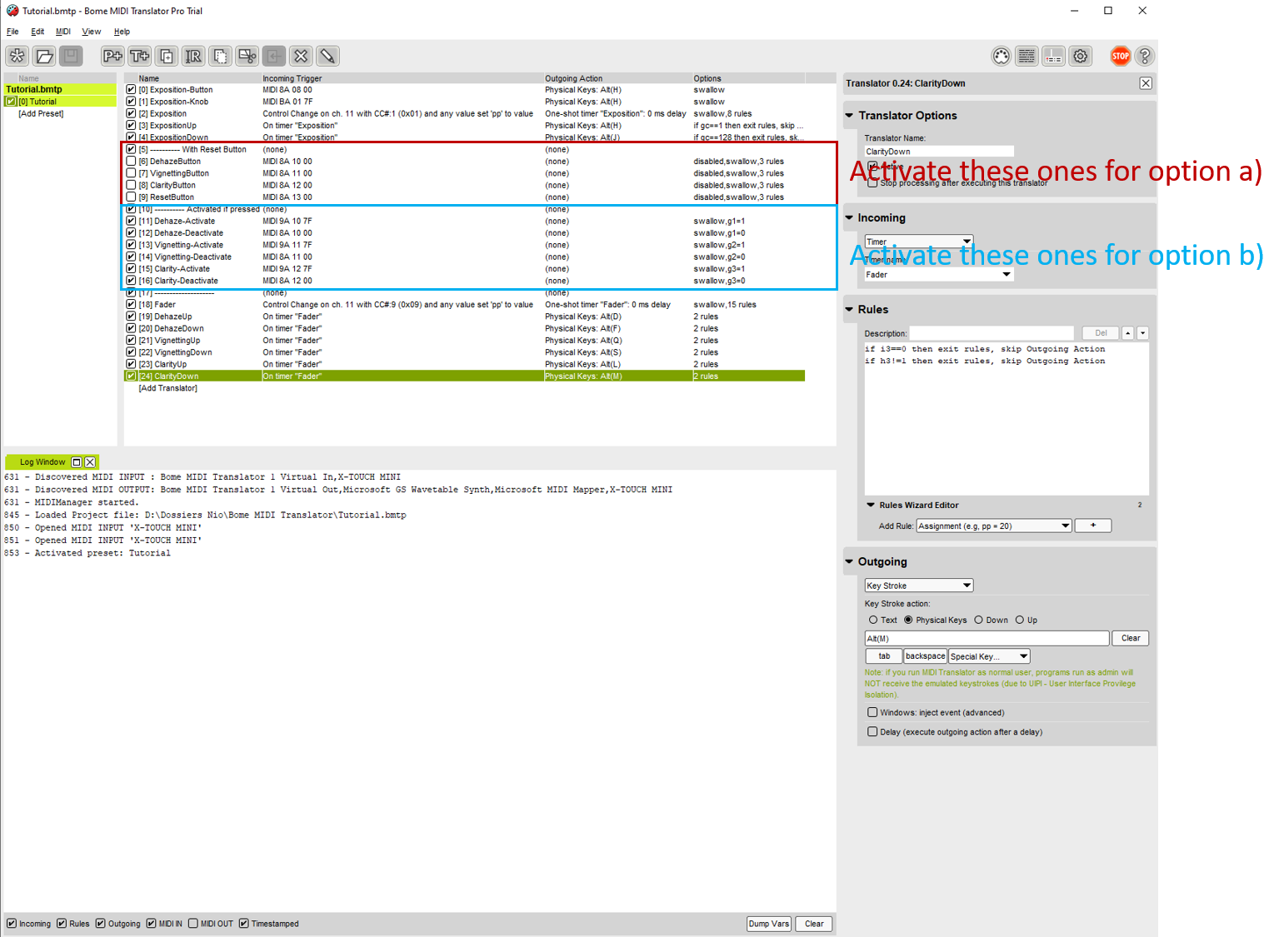This screenshot has width=1284, height=937.
Task: Click the Add Preset (P+) toolbar icon
Action: (112, 56)
